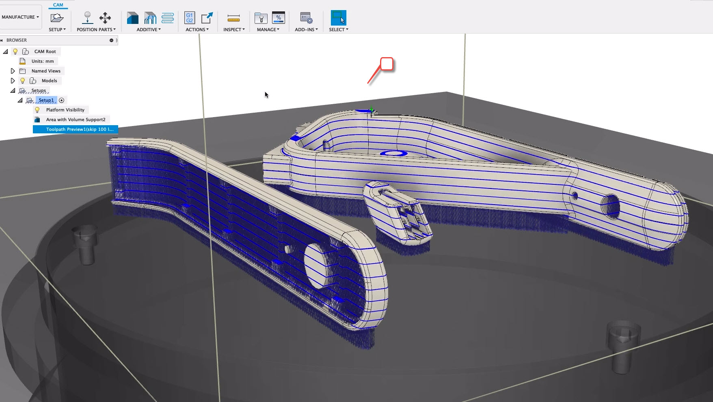Click the Generate toolpath layers icon

click(x=168, y=18)
